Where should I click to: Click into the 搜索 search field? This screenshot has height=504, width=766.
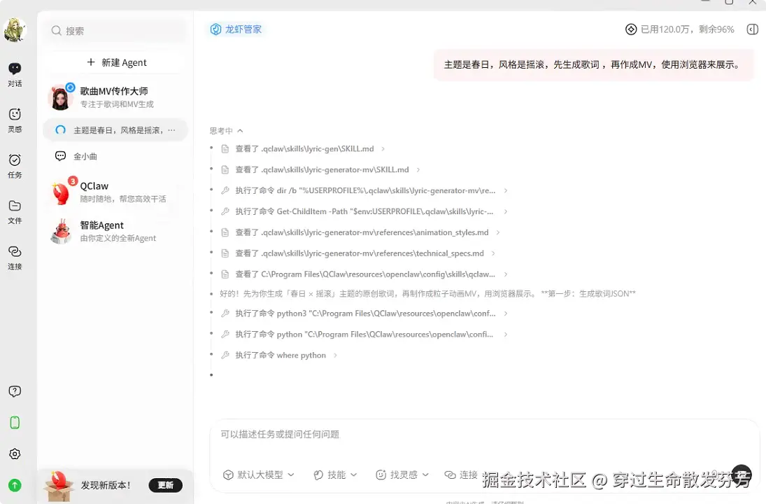(x=115, y=31)
